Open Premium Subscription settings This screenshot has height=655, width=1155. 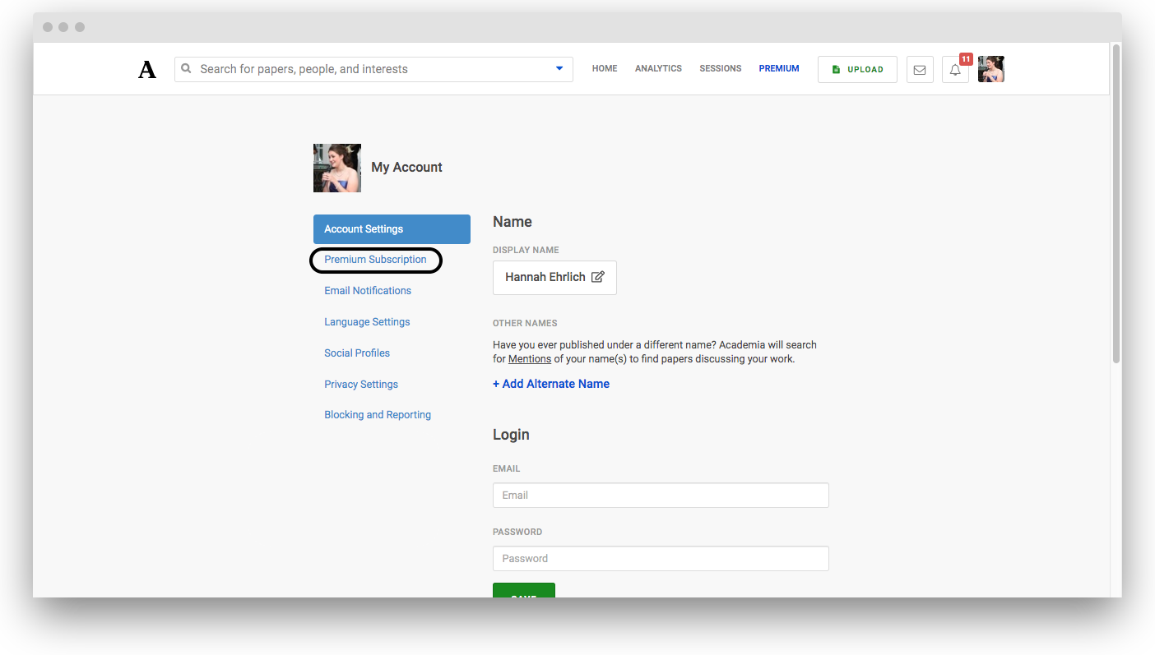[x=375, y=260]
